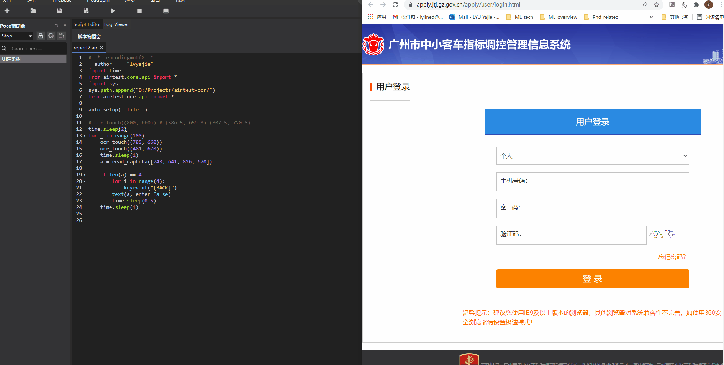Image resolution: width=724 pixels, height=365 pixels.
Task: Click the orange 登录 login button
Action: pyautogui.click(x=593, y=279)
